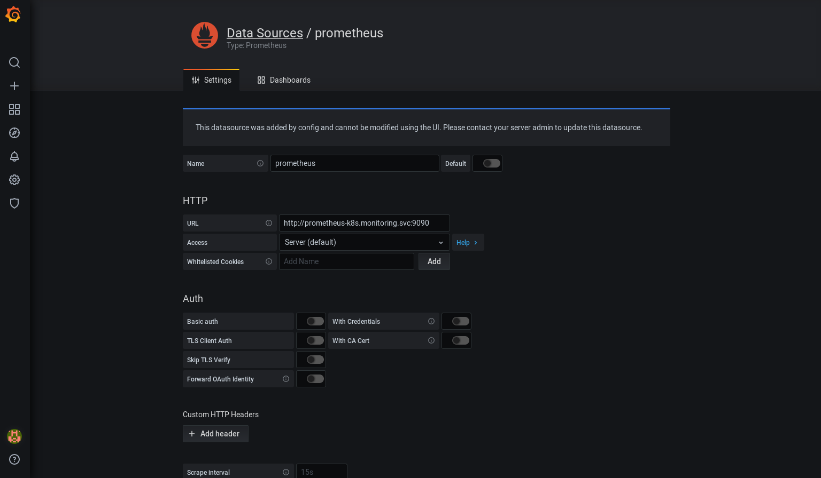
Task: Open the Help question mark icon
Action: pyautogui.click(x=14, y=459)
